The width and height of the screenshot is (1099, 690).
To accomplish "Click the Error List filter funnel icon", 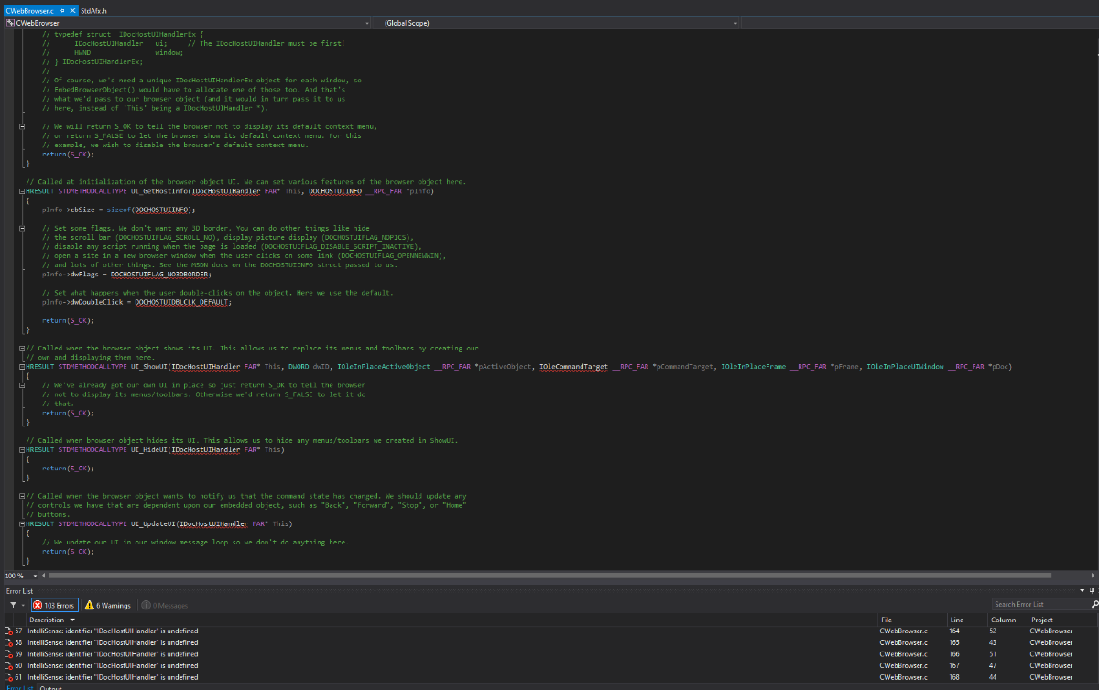I will (x=13, y=605).
